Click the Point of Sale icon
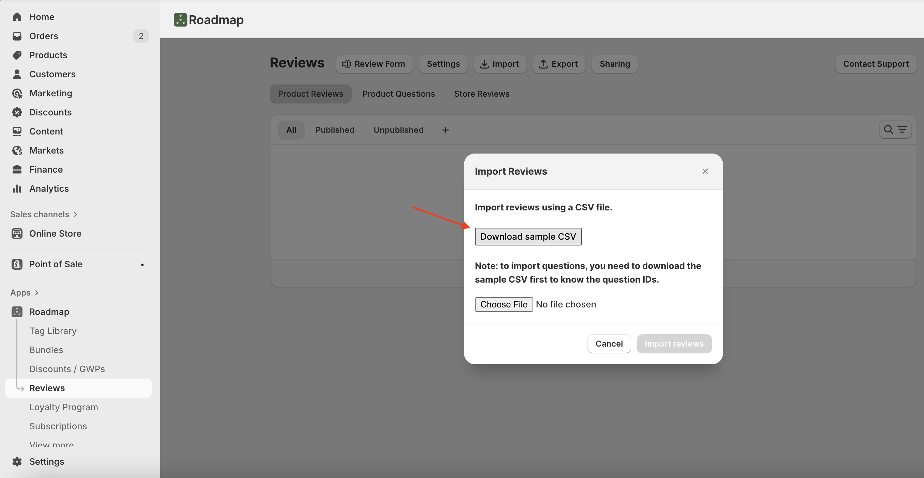This screenshot has width=924, height=478. pos(17,264)
